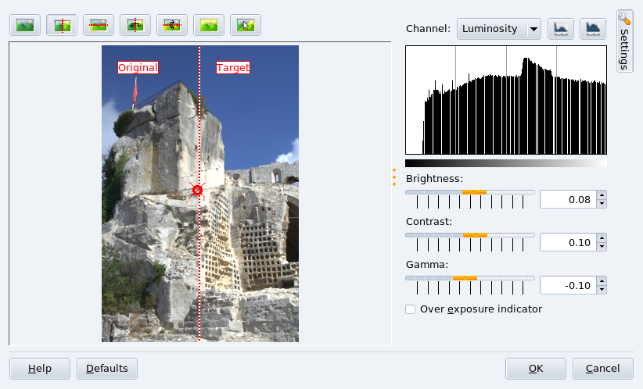Viewport: 643px width, 389px height.
Task: Increase Brightness value with up arrow
Action: pos(601,195)
